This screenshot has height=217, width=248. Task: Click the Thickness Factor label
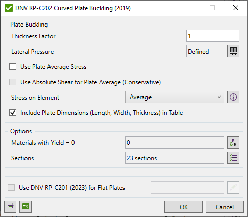click(x=33, y=36)
